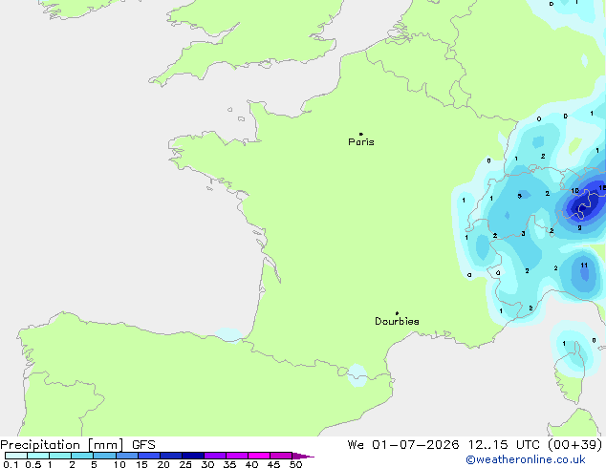Click the 'Precipitation [mm]' legend title
Viewport: 606px width, 468px height.
(62, 445)
